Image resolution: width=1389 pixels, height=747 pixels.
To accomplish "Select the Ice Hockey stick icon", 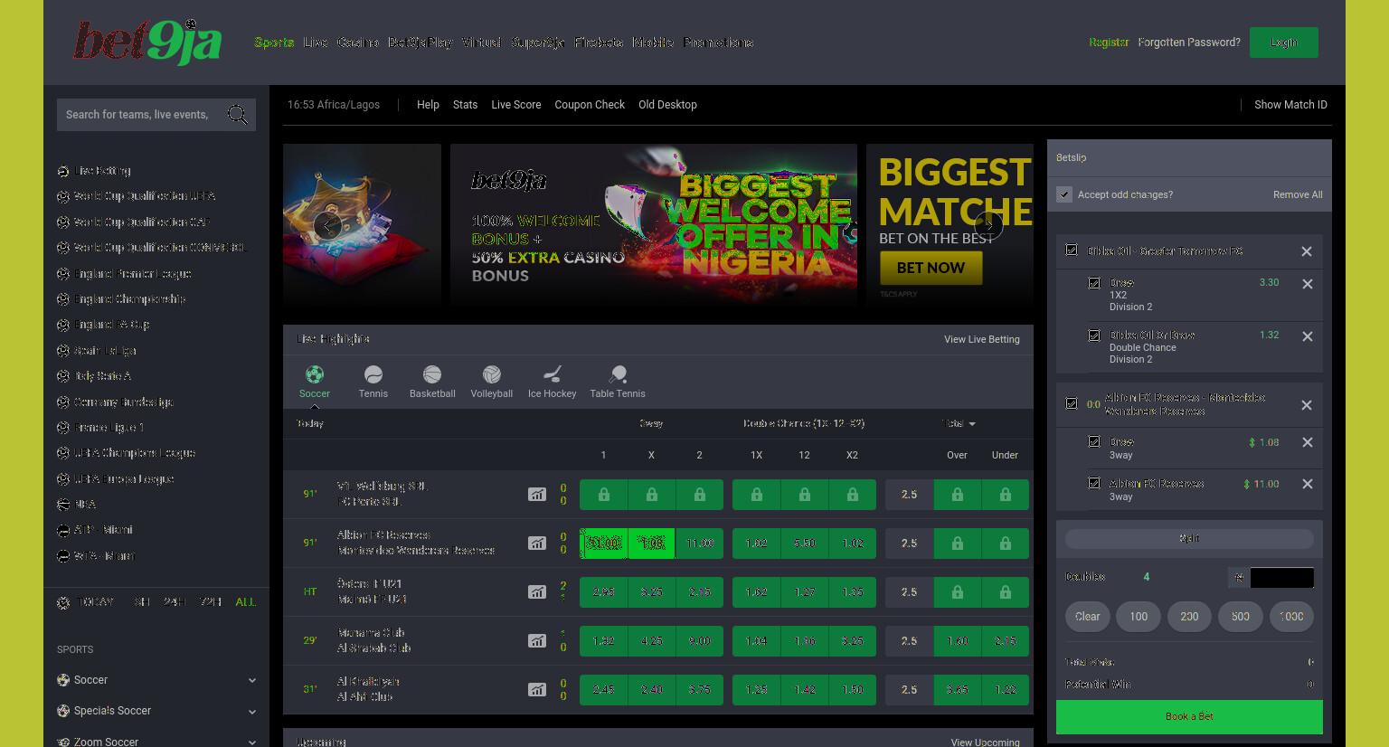I will (552, 374).
